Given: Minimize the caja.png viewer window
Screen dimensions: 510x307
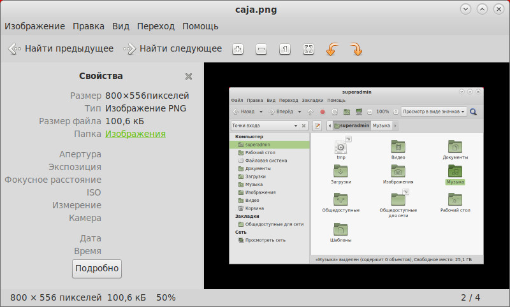Looking at the screenshot, I should point(466,9).
